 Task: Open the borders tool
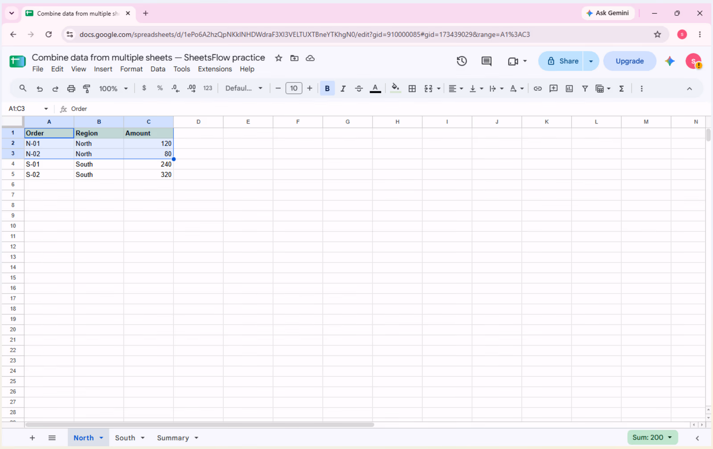coord(412,88)
